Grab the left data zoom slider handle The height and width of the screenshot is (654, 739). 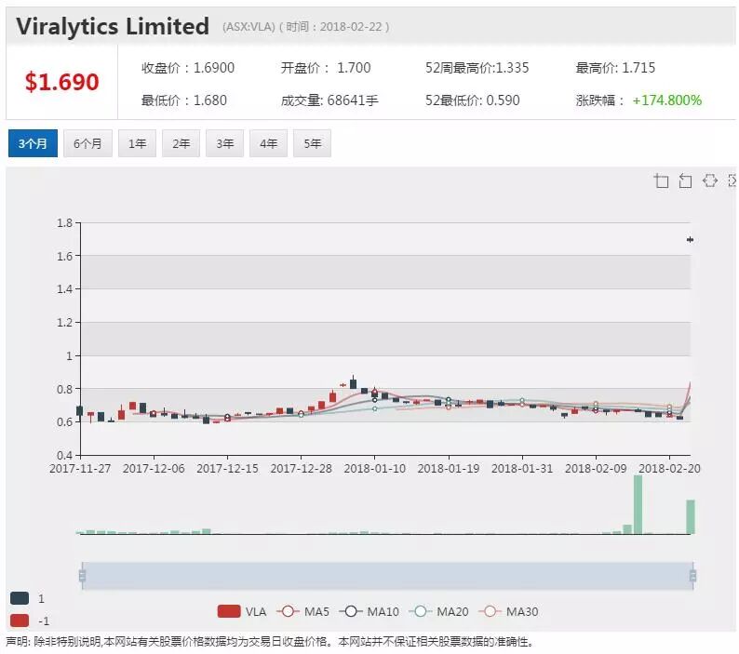(x=83, y=576)
